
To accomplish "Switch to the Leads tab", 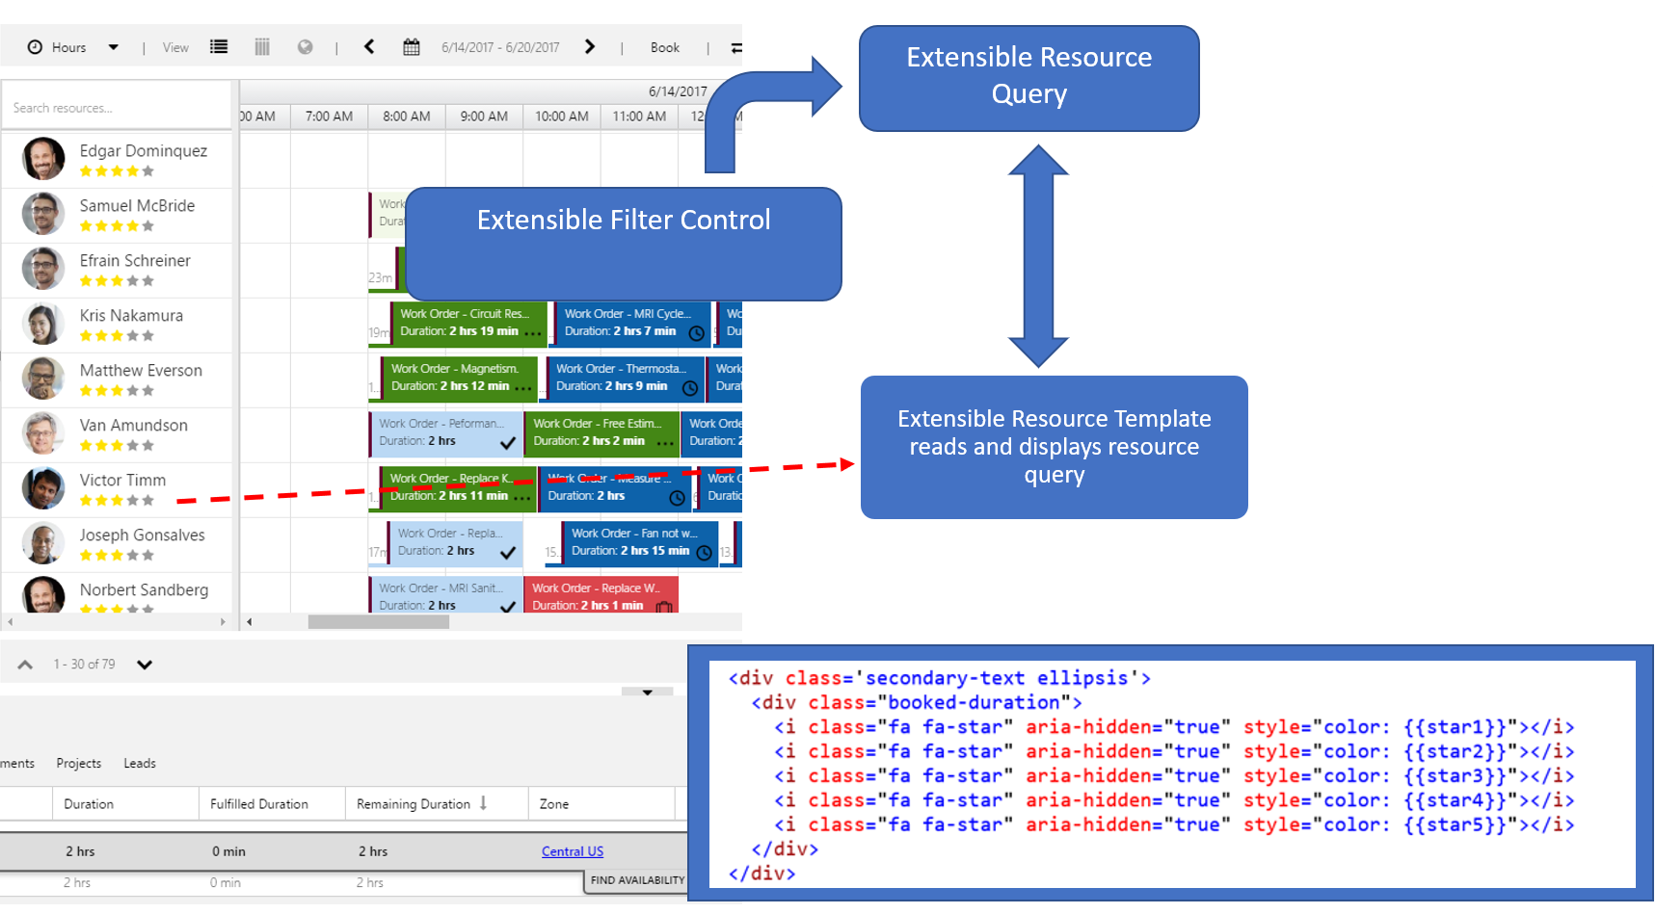I will tap(140, 763).
